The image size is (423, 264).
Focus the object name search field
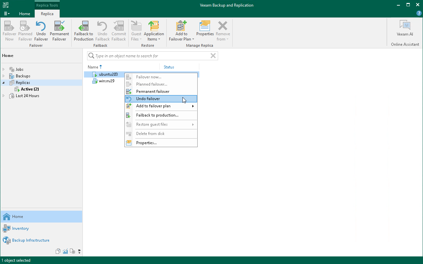152,56
